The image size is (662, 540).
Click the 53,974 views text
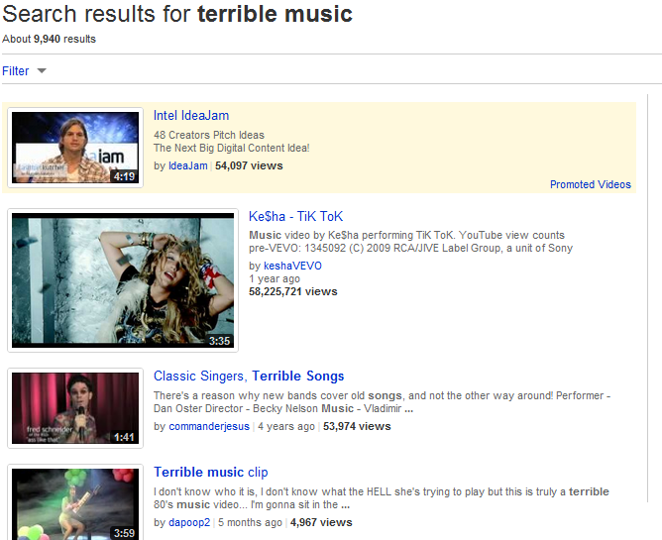click(x=357, y=426)
